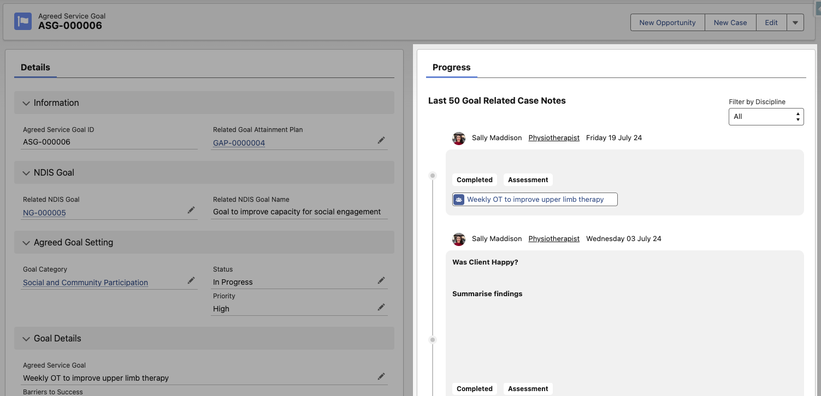Click the New Case button
This screenshot has width=821, height=396.
pyautogui.click(x=730, y=22)
